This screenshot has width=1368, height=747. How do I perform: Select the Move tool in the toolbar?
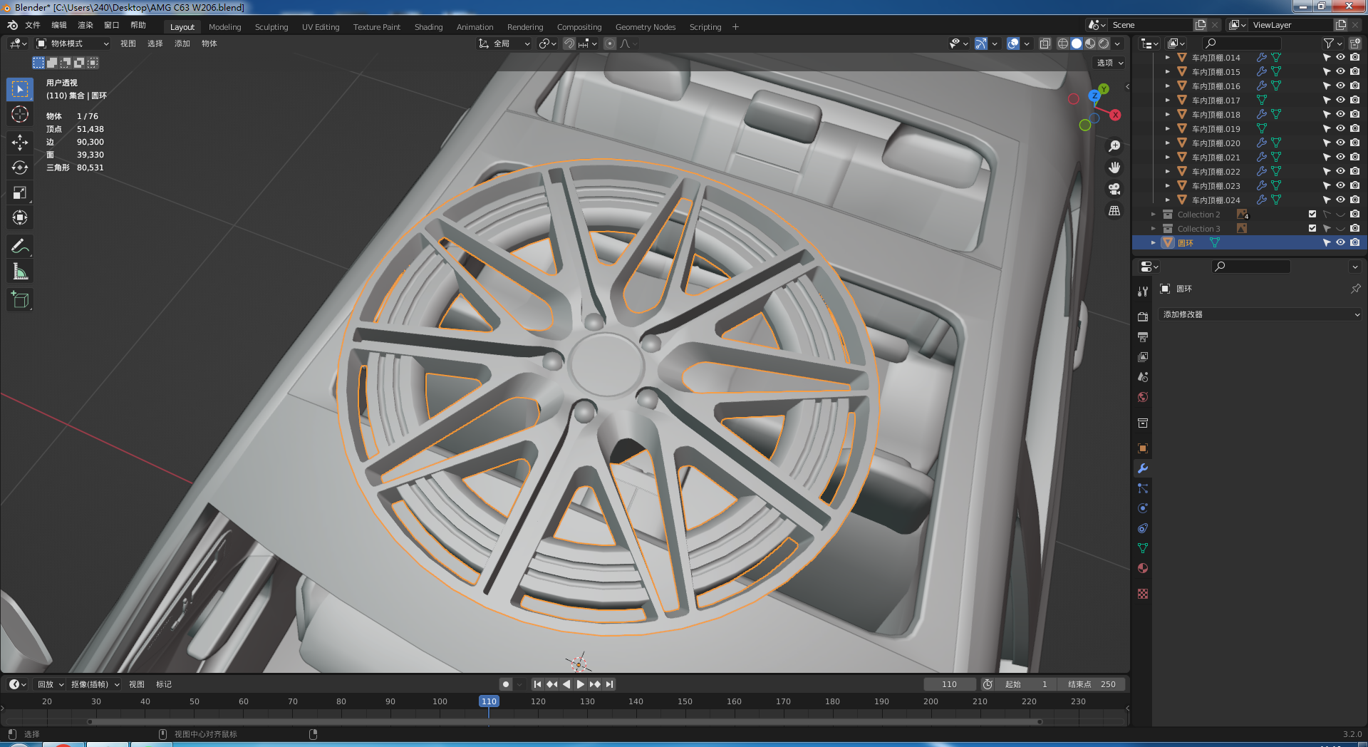pos(20,143)
